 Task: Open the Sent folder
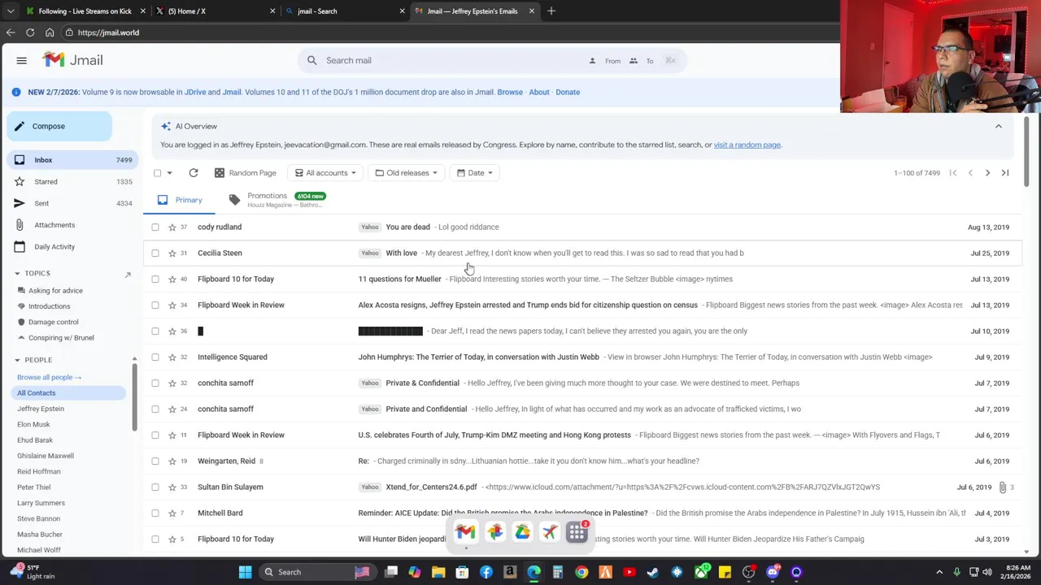(72, 203)
